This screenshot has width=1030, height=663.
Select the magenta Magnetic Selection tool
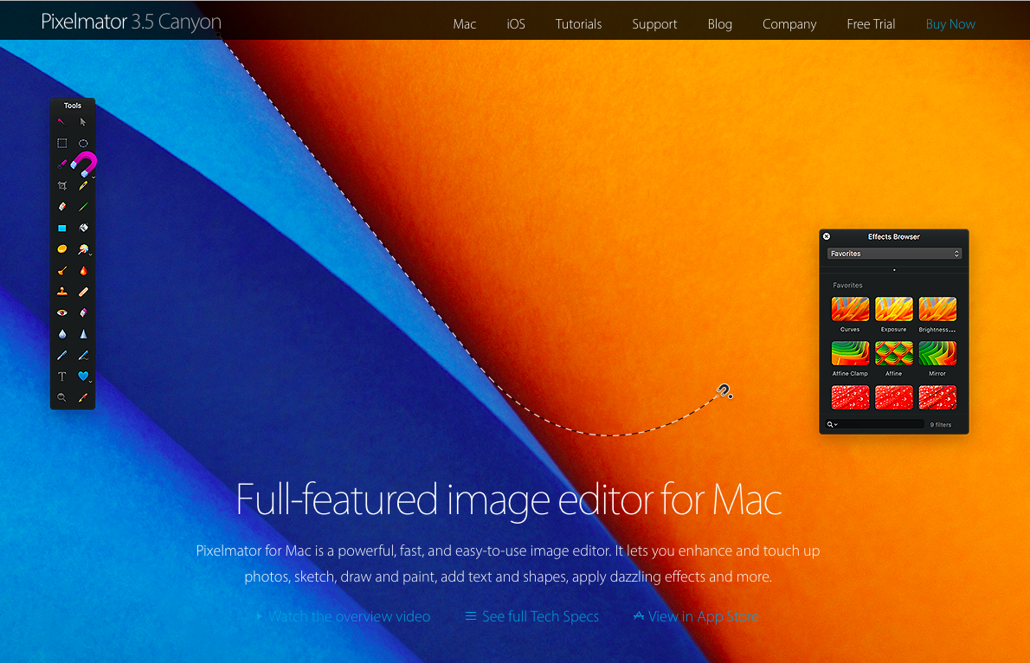point(85,164)
